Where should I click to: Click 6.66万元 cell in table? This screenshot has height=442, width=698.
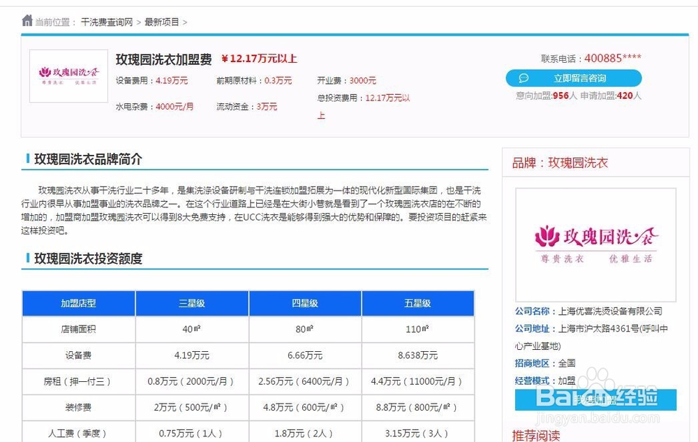[x=305, y=355]
